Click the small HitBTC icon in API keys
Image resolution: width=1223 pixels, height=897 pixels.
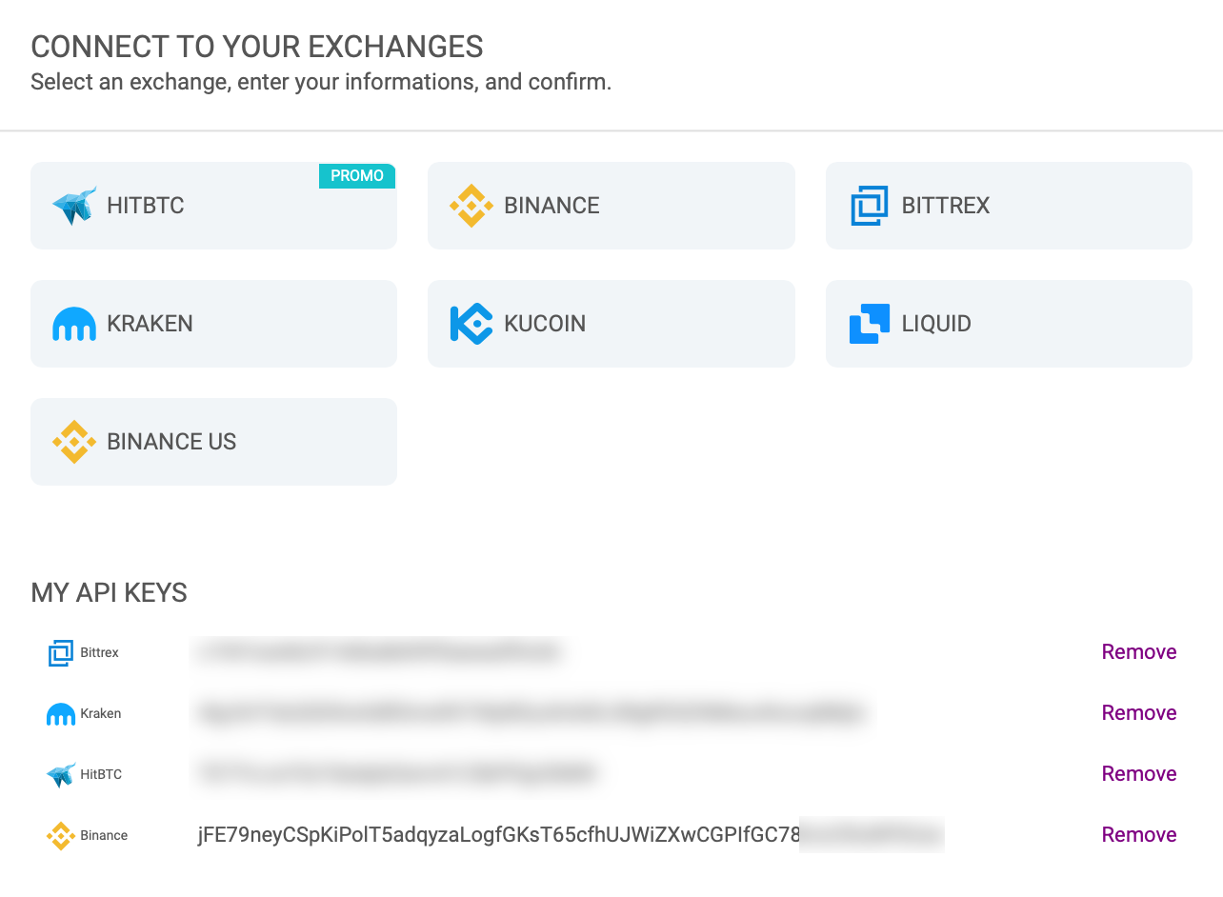click(x=61, y=775)
